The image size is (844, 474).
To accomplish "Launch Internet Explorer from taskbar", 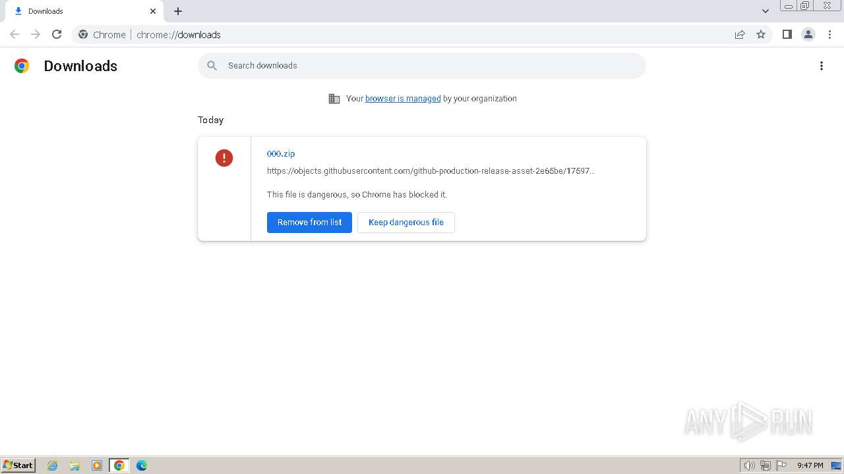I will tap(53, 465).
